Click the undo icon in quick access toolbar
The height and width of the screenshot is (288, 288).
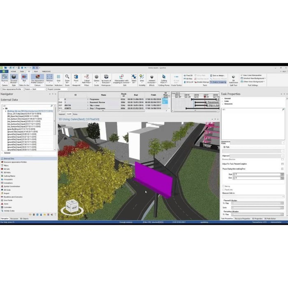[26, 68]
